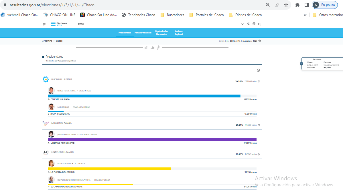The image size is (343, 192).
Task: Select the Diputados/as Nacionales tab
Action: [x=161, y=33]
